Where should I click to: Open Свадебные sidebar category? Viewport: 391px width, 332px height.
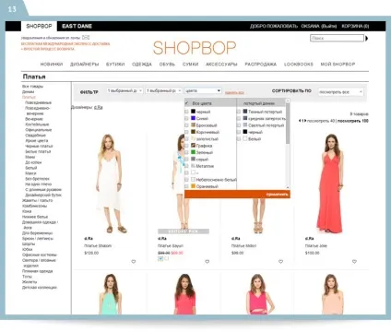(35, 136)
